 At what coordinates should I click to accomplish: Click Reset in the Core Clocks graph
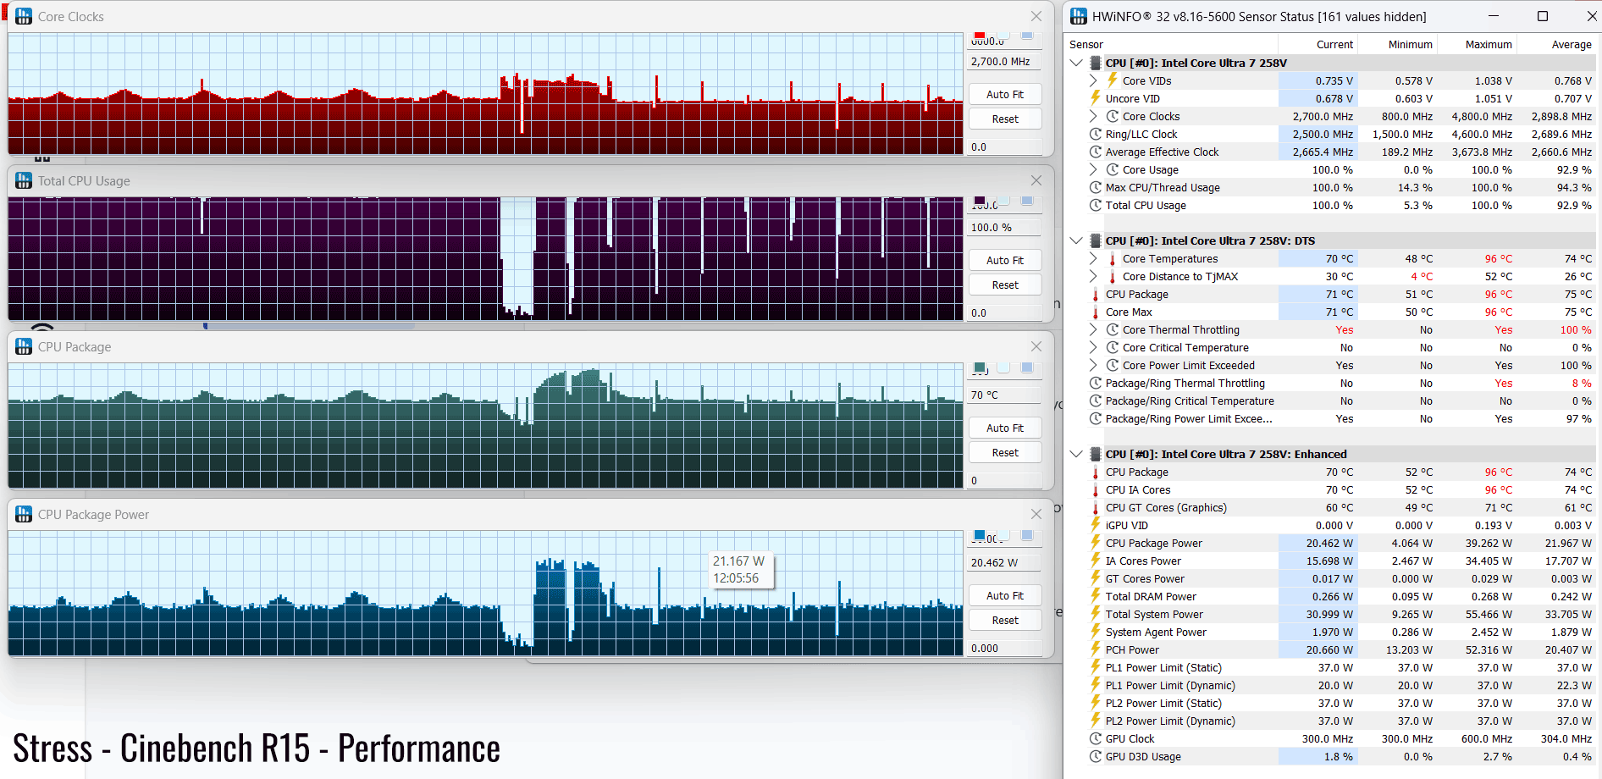pos(1005,119)
